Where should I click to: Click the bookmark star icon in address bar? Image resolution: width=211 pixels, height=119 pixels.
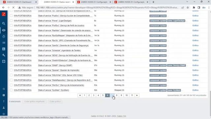click(188, 8)
